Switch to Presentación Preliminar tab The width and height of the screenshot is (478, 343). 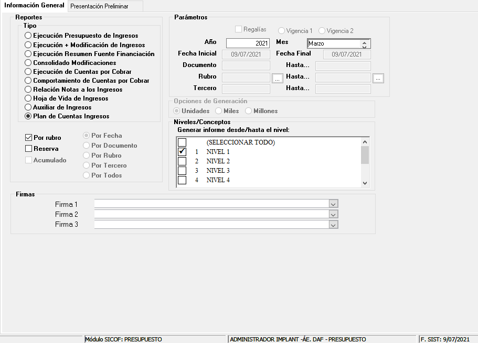coord(99,6)
